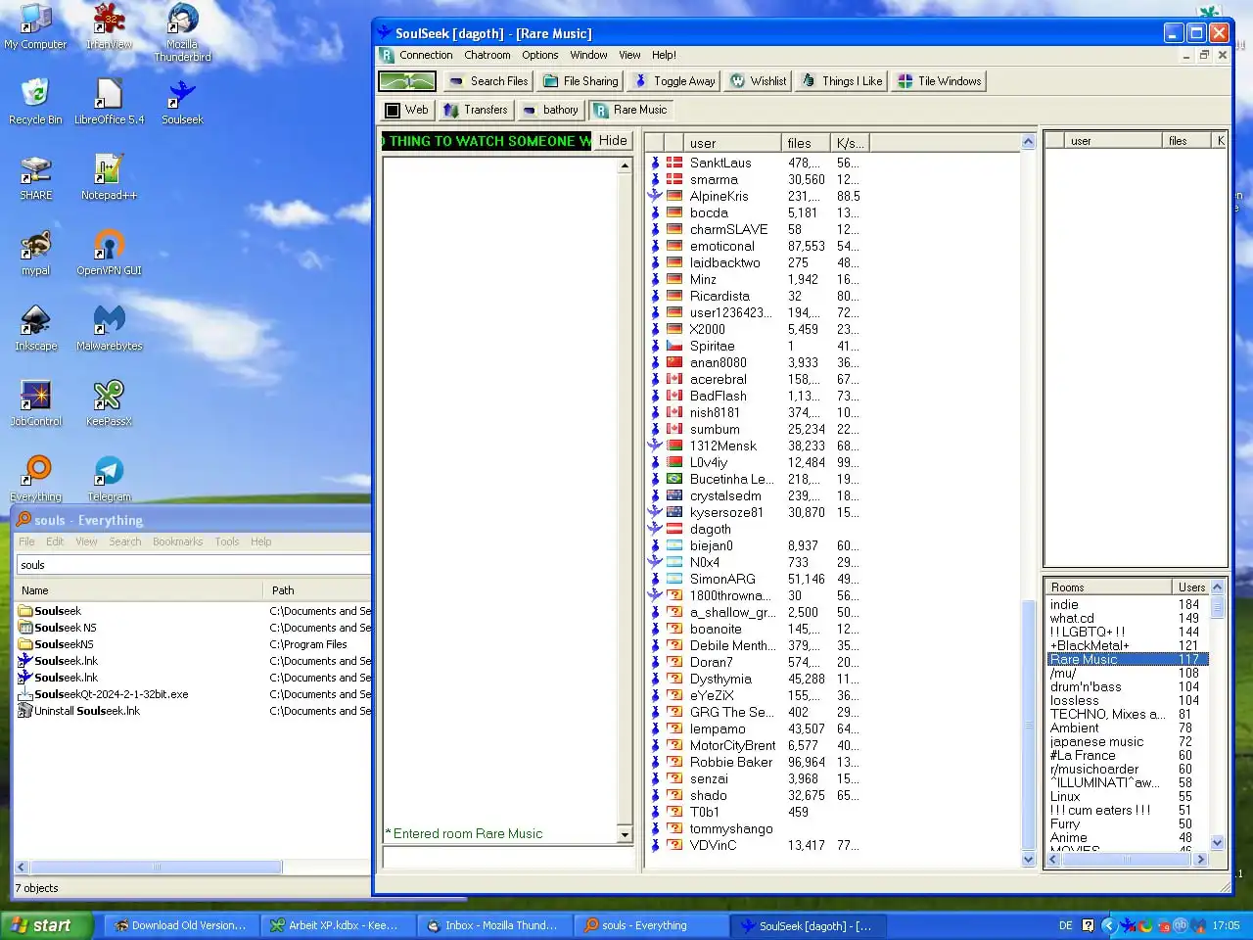Click Rooms list scroll-down arrow
This screenshot has width=1253, height=940.
tap(1218, 842)
